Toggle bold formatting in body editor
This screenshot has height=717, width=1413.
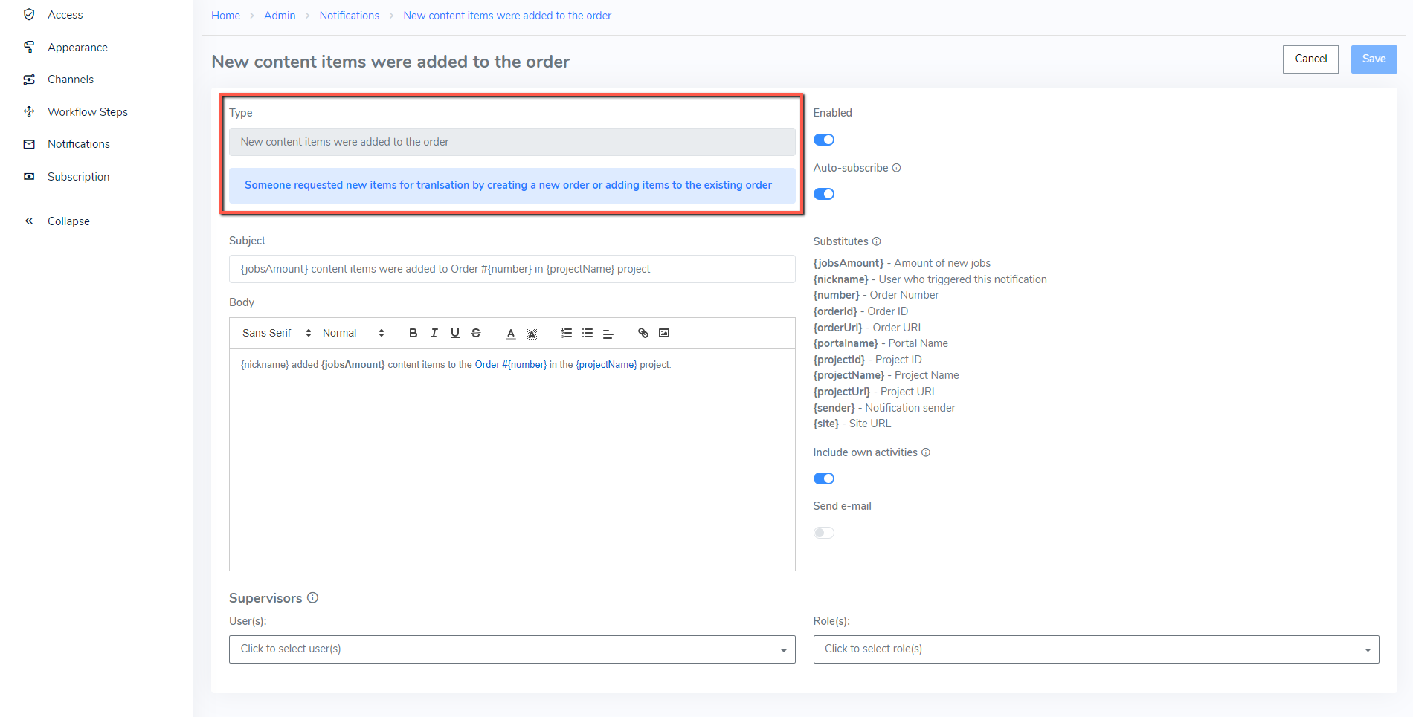(413, 333)
